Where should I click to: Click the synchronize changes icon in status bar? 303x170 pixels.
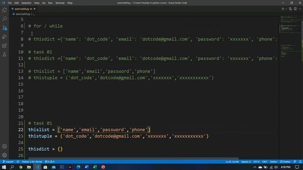(18, 161)
